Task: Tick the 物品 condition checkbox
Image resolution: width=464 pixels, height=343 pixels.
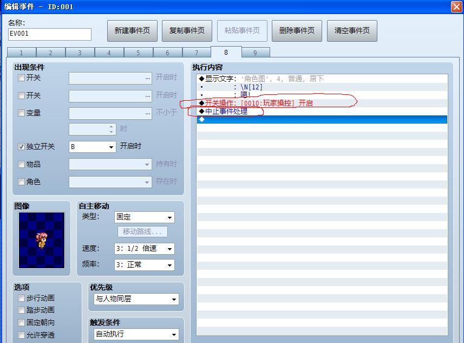Action: [x=21, y=164]
